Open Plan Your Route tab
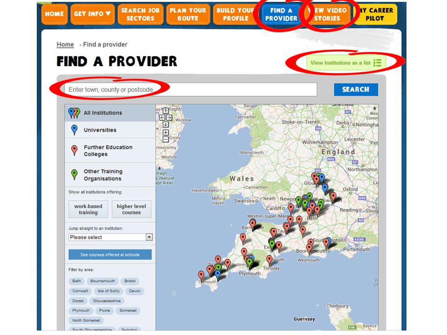 point(188,14)
